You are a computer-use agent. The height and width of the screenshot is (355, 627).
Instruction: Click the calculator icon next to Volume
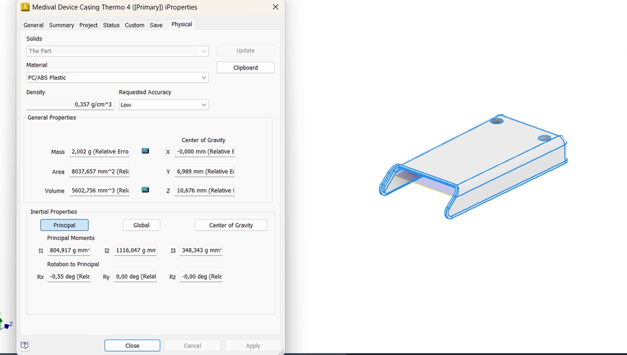pos(145,190)
